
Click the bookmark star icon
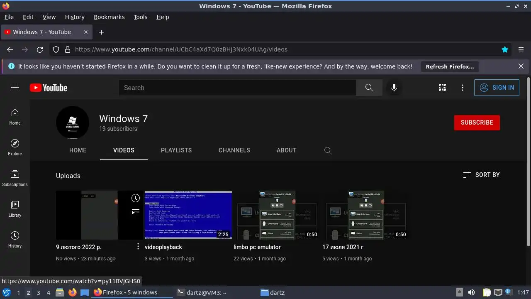point(505,49)
